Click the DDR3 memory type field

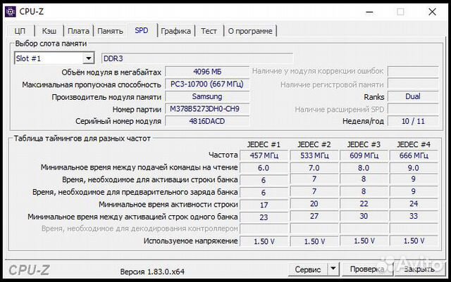pos(197,58)
